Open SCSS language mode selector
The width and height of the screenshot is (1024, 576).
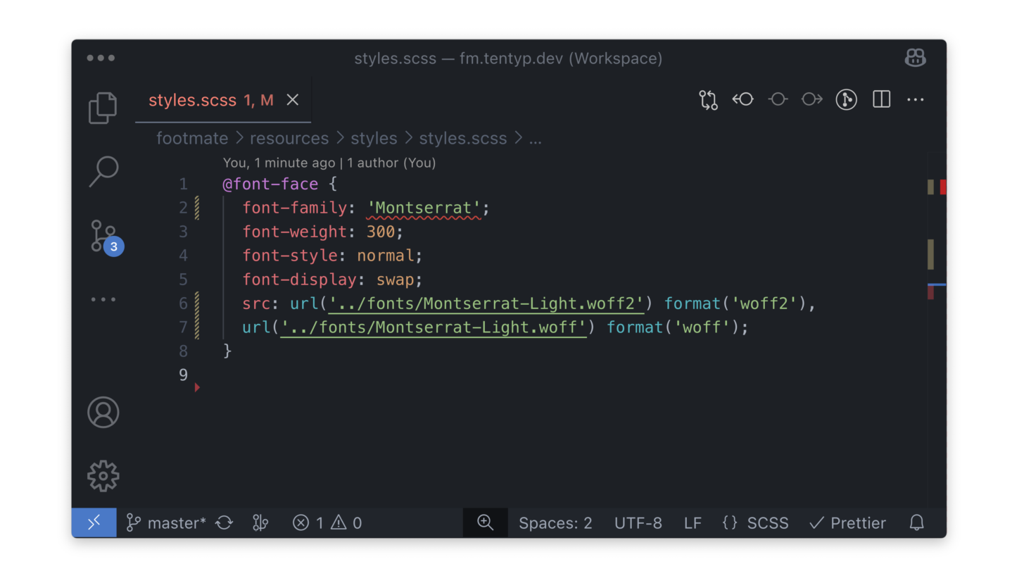tap(756, 522)
